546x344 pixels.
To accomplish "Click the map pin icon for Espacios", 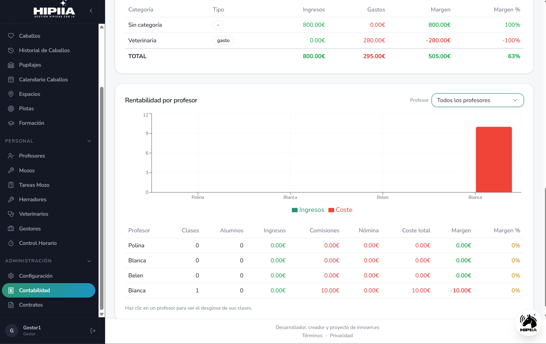I will tap(11, 94).
